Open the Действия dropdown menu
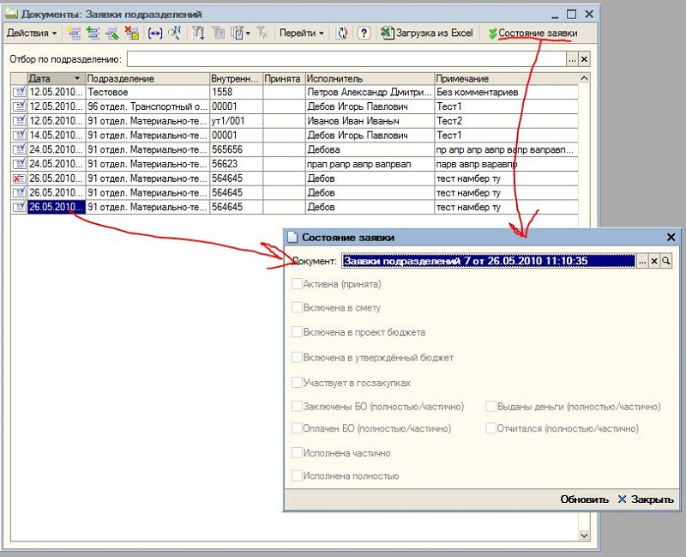The image size is (686, 557). [x=32, y=33]
